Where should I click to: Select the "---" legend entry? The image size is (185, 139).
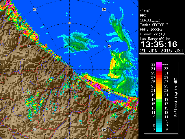point(165,64)
